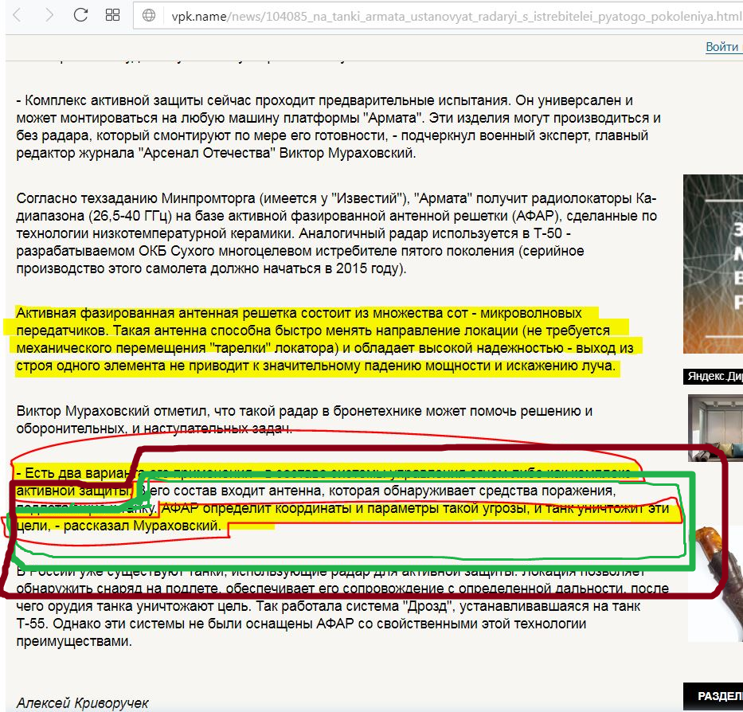Click the final word "преимуществами."
The width and height of the screenshot is (743, 712).
74,641
